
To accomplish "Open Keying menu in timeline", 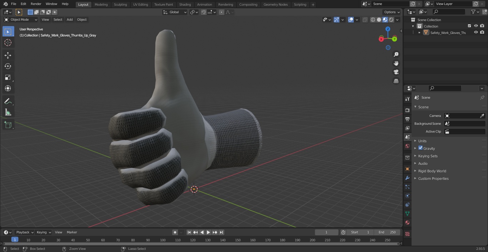I will pos(43,232).
